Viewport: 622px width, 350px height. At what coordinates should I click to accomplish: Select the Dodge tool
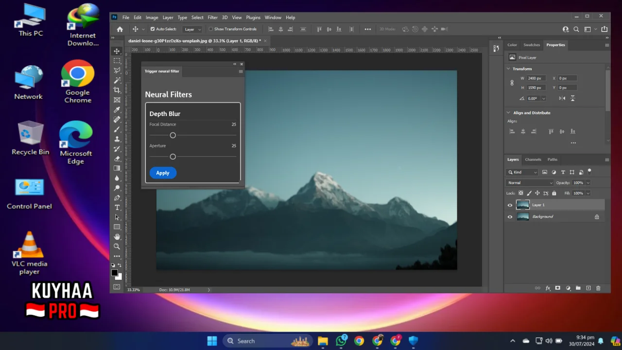pyautogui.click(x=117, y=188)
